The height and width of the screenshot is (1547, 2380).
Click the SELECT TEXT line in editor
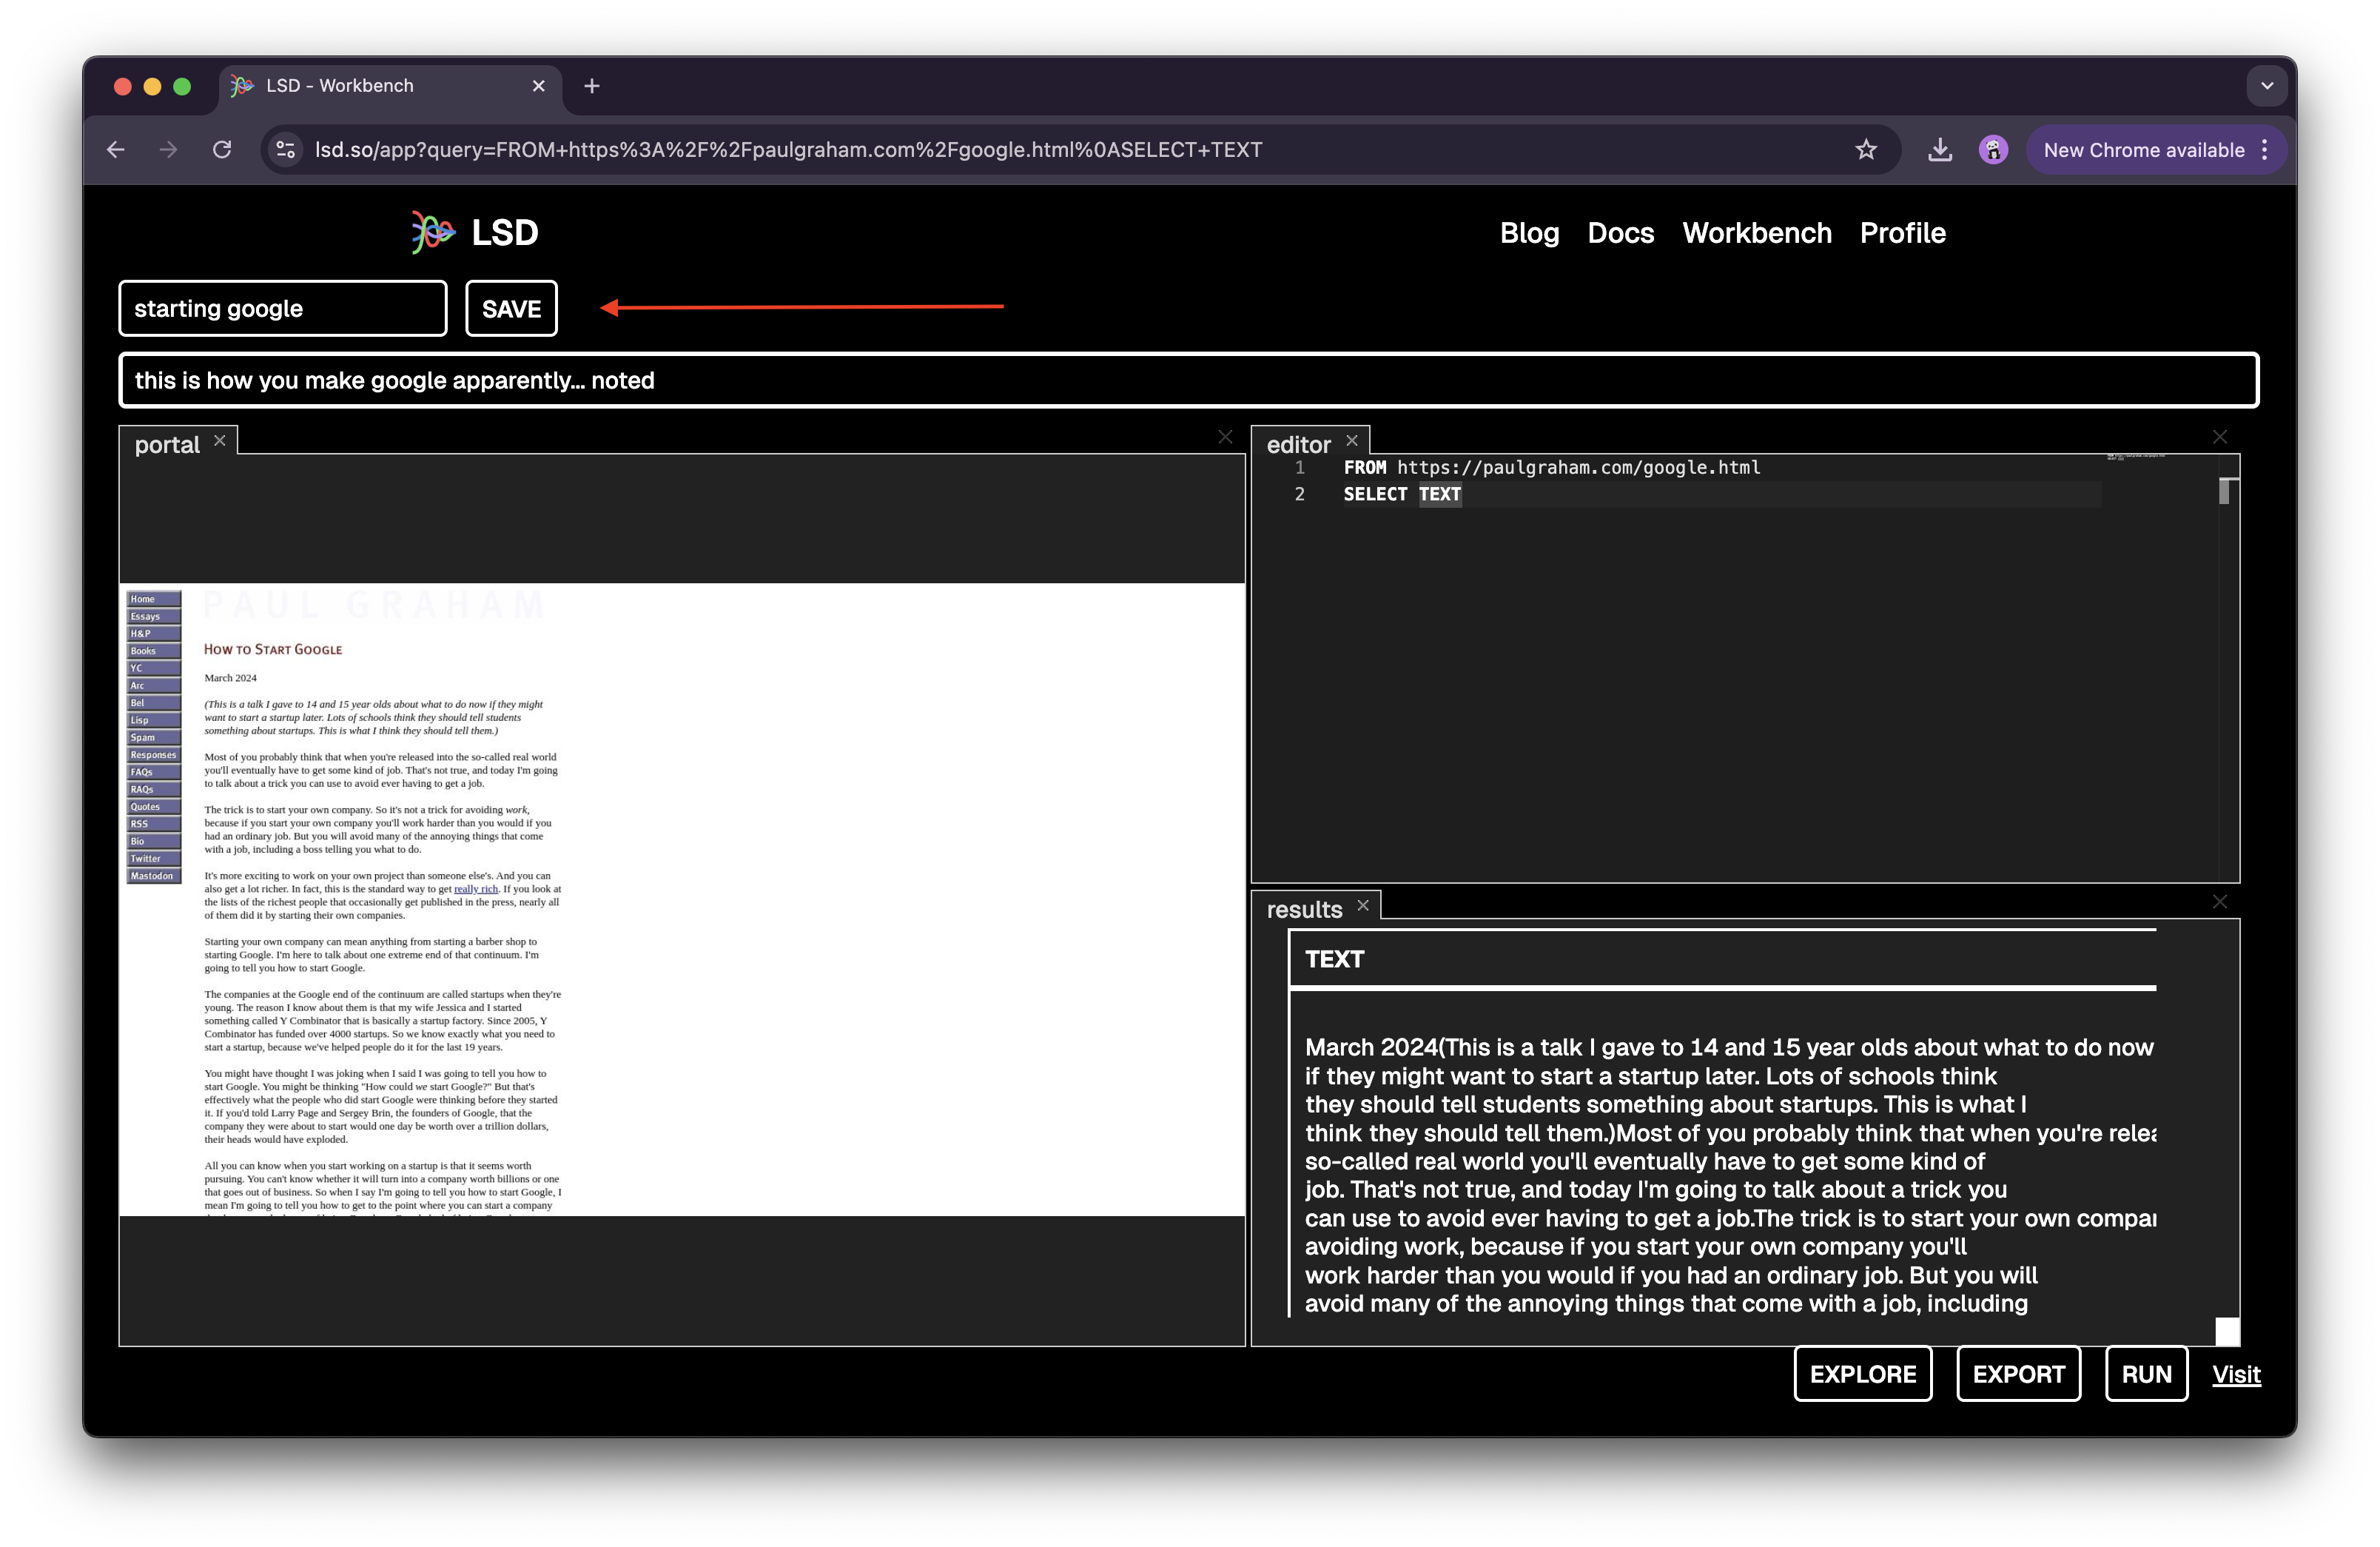tap(1402, 494)
